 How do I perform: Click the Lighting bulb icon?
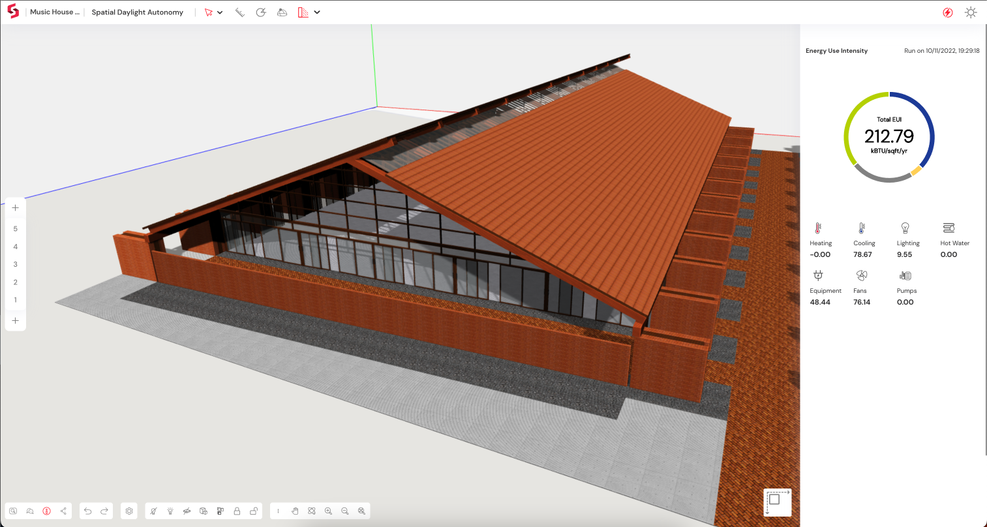(905, 228)
